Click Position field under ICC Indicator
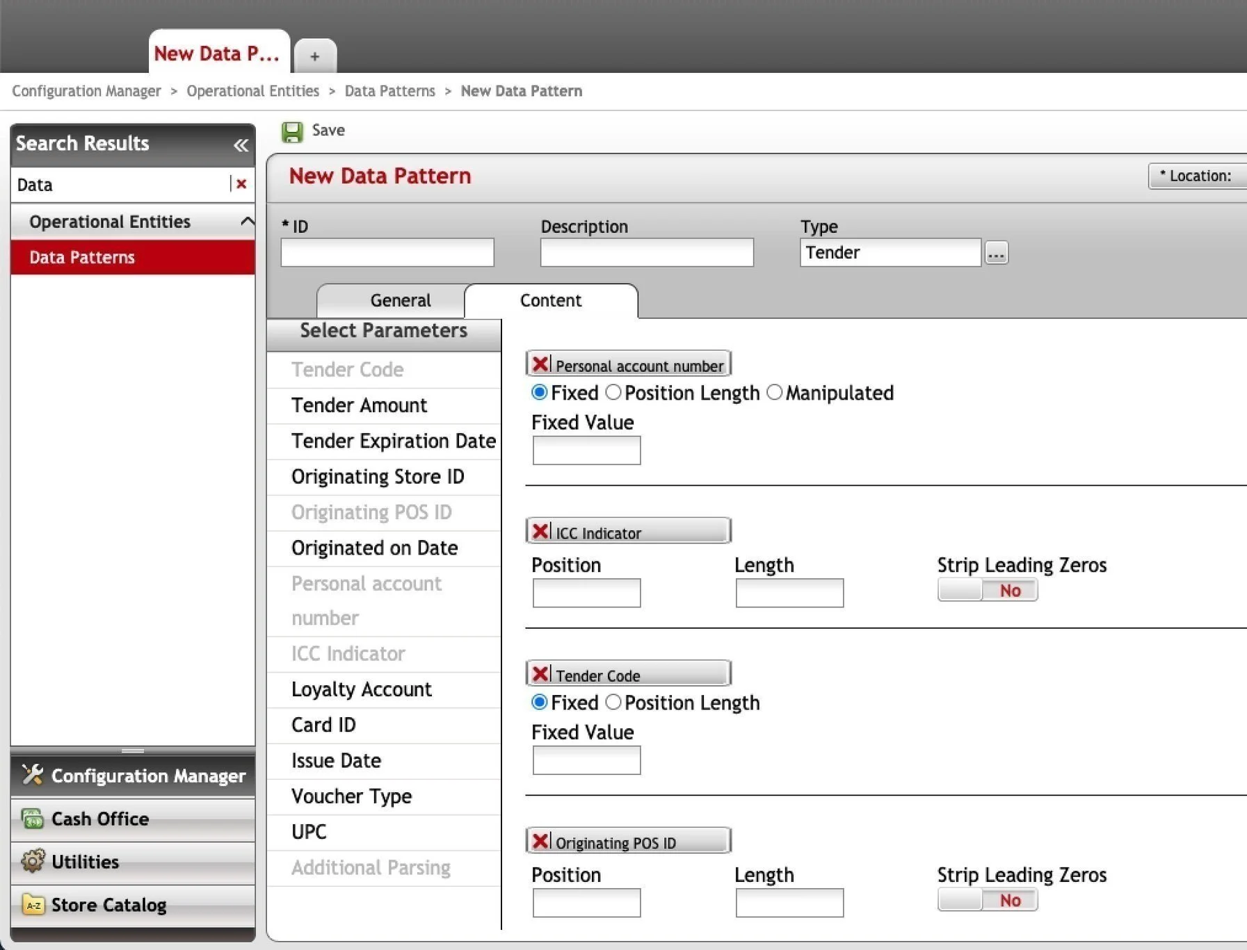Image resolution: width=1247 pixels, height=950 pixels. point(586,593)
